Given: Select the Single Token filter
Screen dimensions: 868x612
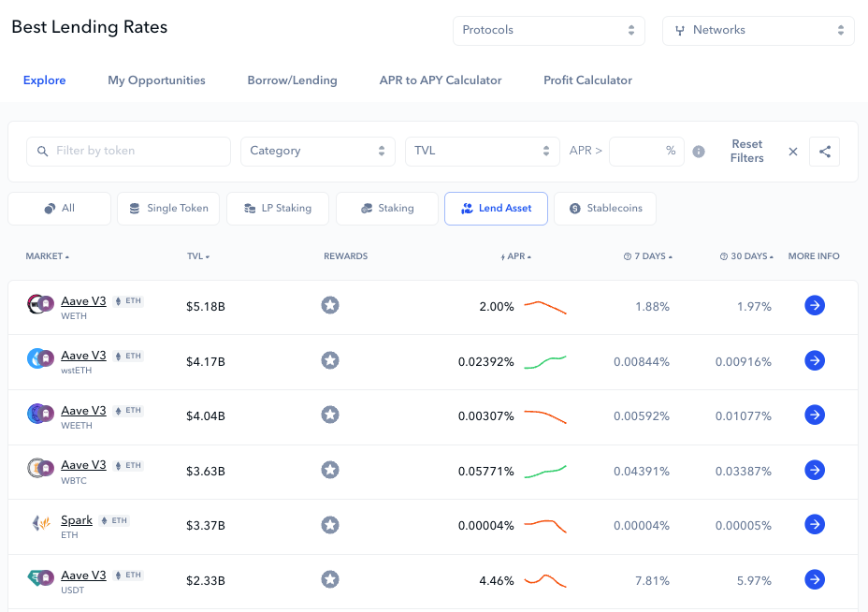Looking at the screenshot, I should [168, 209].
